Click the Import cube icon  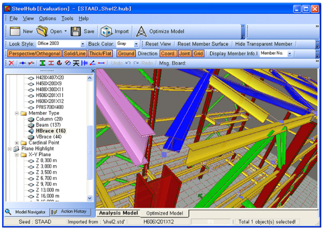[106, 32]
